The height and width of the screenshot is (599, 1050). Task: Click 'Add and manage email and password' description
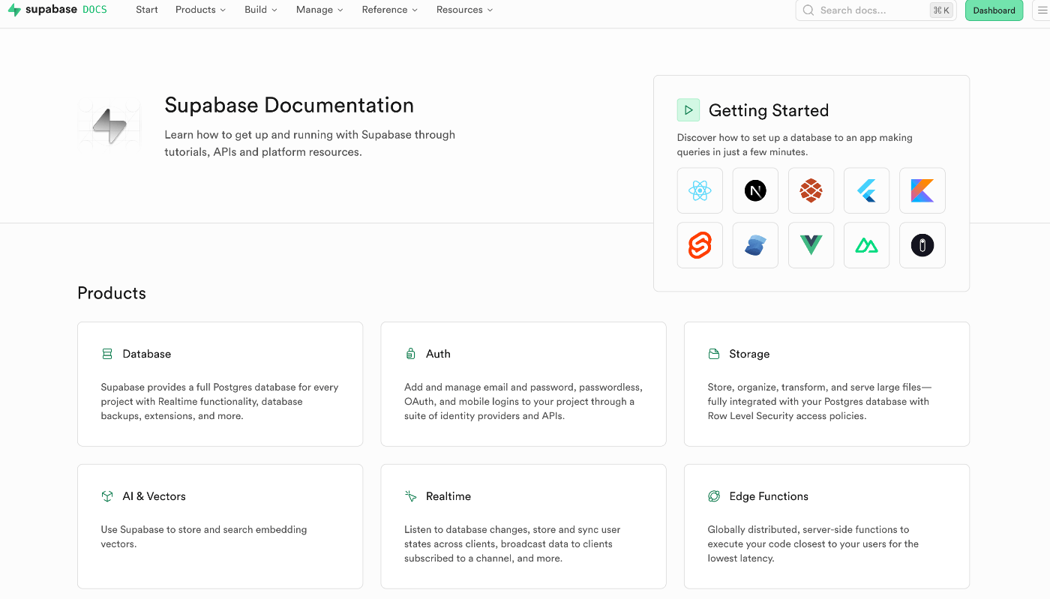[523, 402]
